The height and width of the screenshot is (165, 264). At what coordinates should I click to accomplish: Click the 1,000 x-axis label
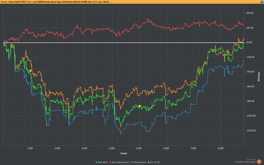pyautogui.click(x=30, y=148)
